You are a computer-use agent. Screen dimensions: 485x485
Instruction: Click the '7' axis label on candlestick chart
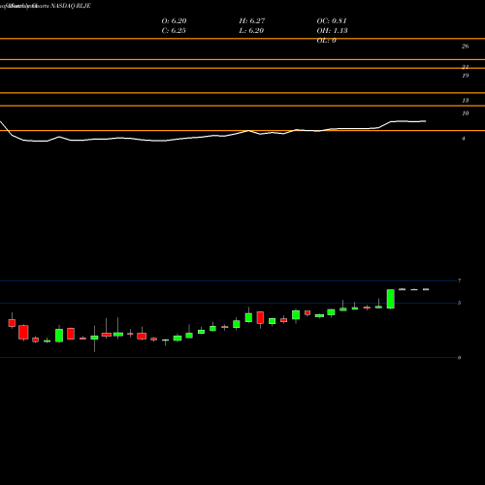459,280
